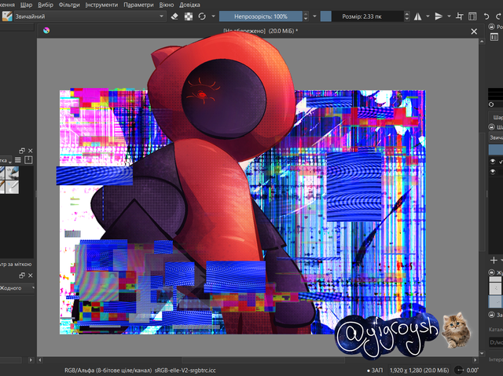Click the workspace chooser icon
This screenshot has width=503, height=376.
coord(472,16)
